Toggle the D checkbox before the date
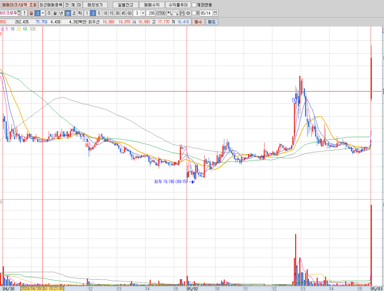 point(194,13)
